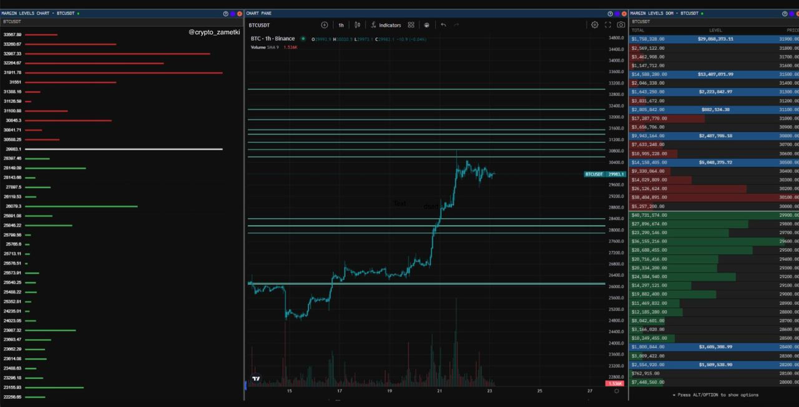Open the 1h timeframe selector in chart toolbar

pyautogui.click(x=341, y=25)
